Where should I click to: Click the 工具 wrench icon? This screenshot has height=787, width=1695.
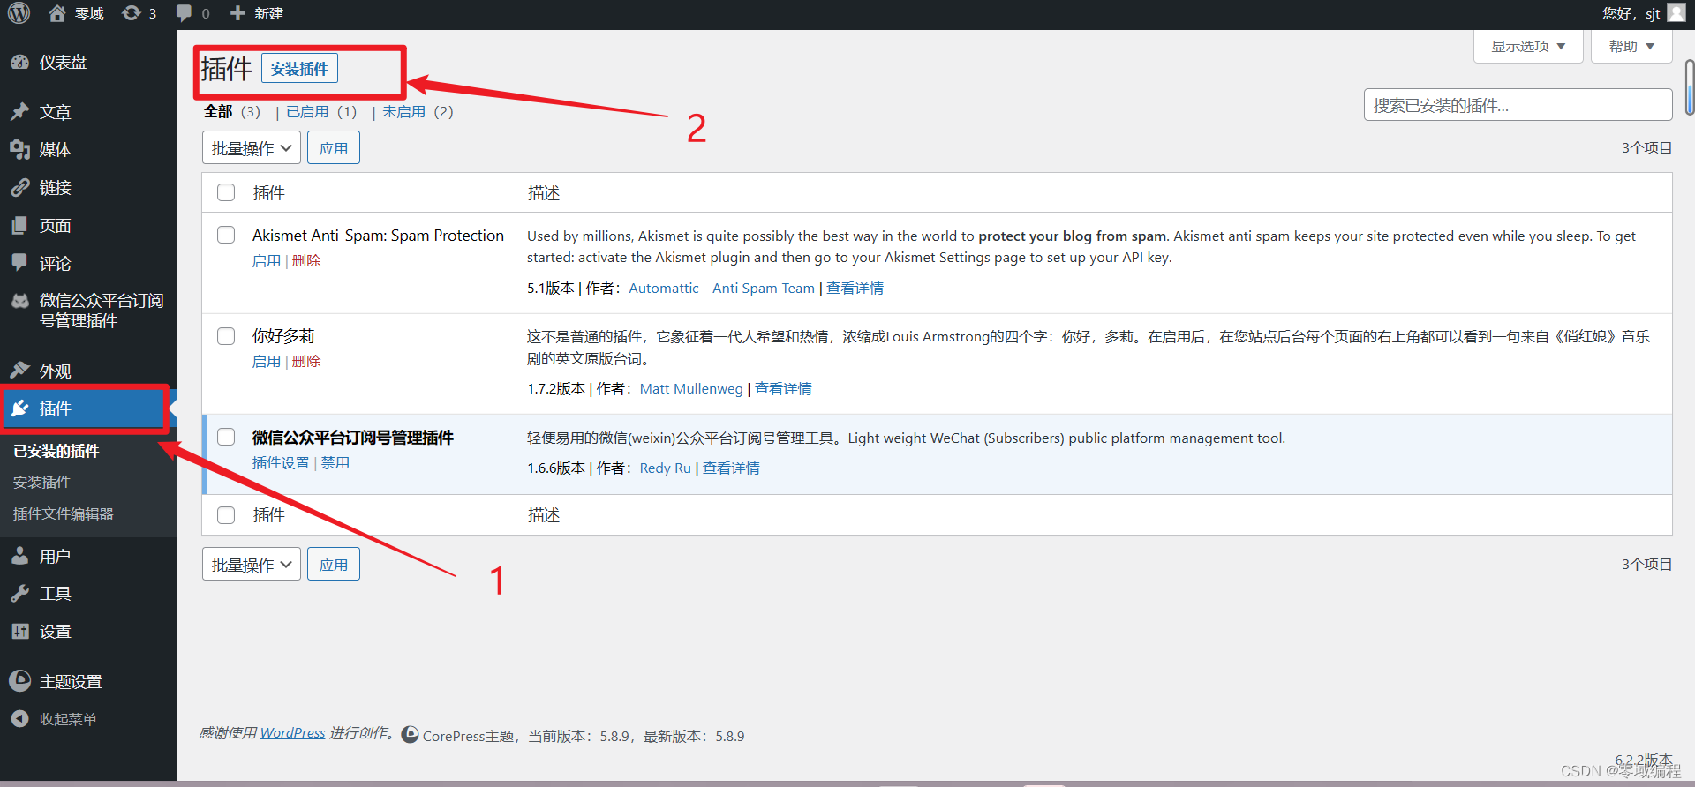point(19,594)
